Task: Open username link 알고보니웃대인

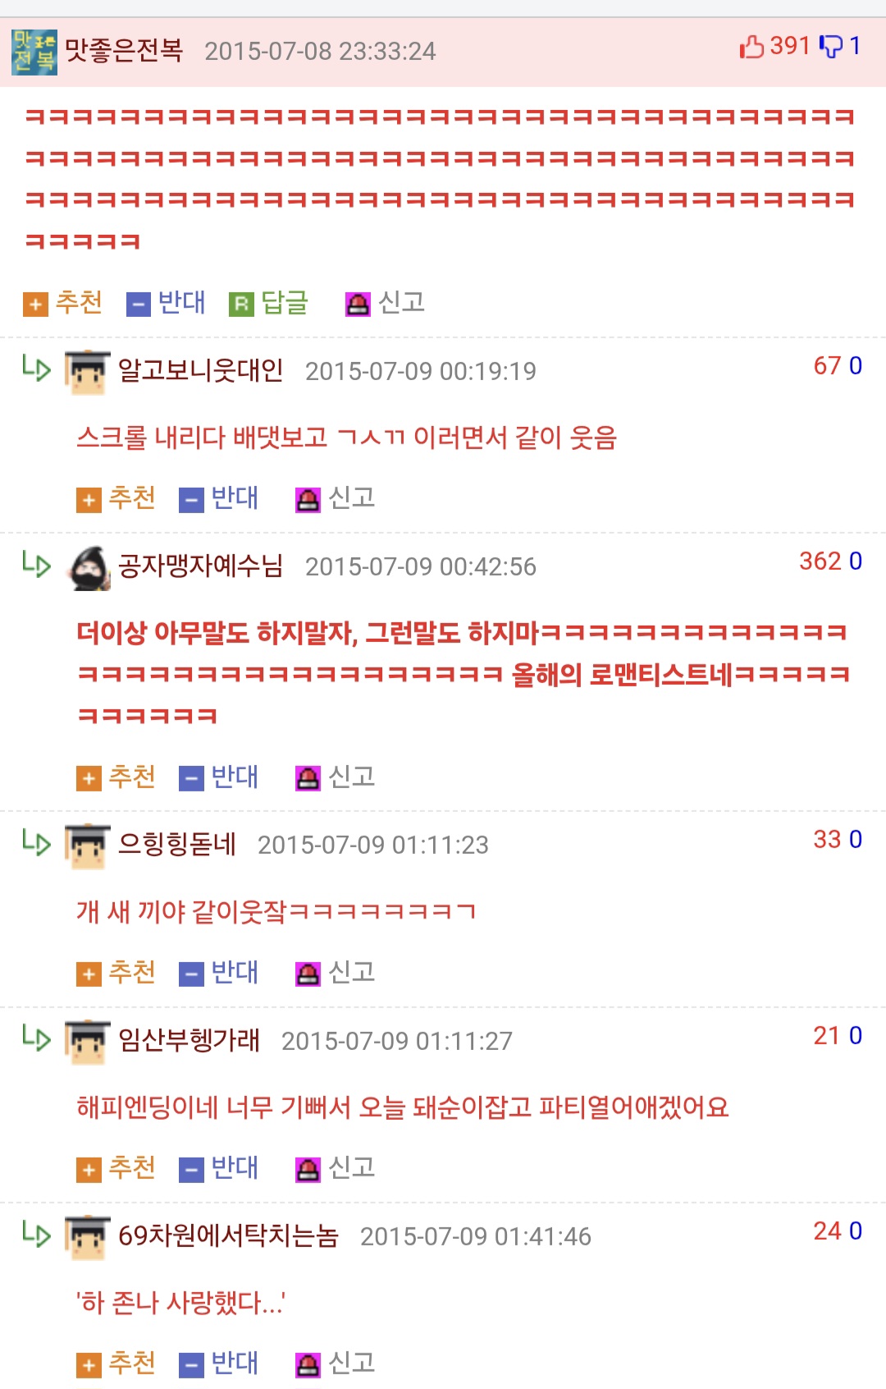Action: (201, 371)
